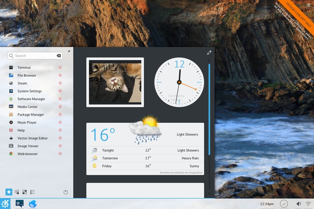Screen dimensions: 314x209
Task: Toggle favorite star for Web browser
Action: pyautogui.click(x=60, y=153)
